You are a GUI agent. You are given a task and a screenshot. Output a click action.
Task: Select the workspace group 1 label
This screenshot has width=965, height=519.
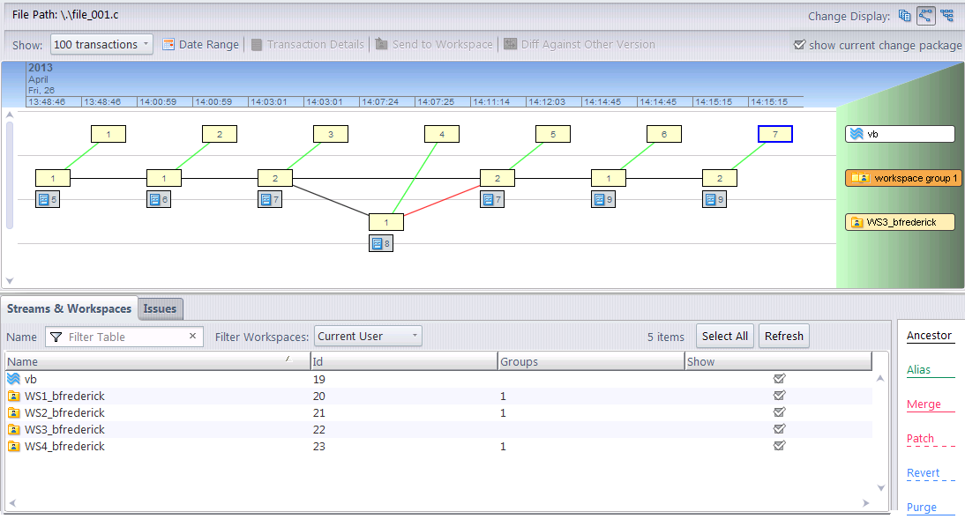coord(903,178)
